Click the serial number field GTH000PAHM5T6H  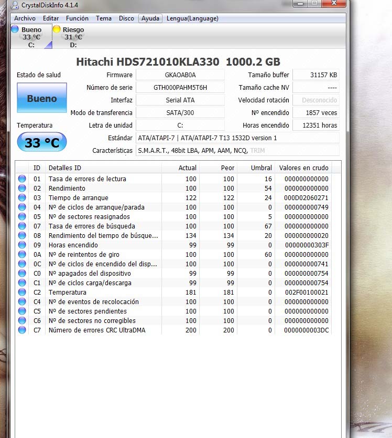[x=180, y=87]
